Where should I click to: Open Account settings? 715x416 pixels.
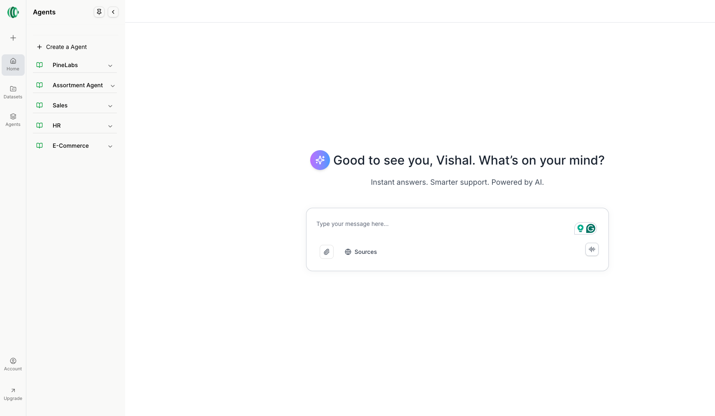click(x=13, y=364)
